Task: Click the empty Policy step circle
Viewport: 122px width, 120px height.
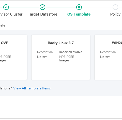Action: [x=115, y=7]
